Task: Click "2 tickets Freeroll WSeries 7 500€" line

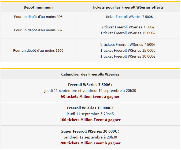Action: [128, 44]
